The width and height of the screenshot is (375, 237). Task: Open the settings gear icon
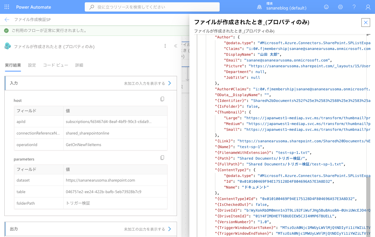[340, 7]
